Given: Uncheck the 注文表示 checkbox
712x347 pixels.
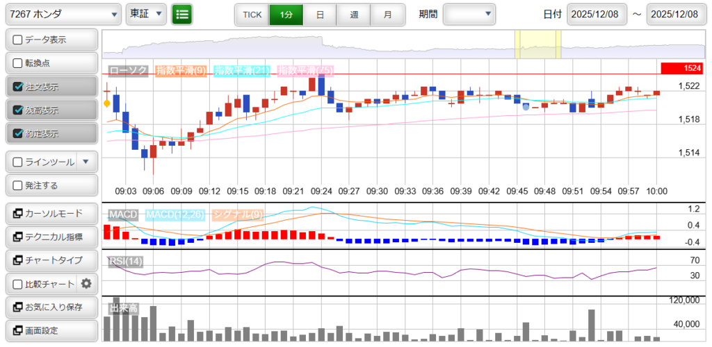Looking at the screenshot, I should [18, 87].
